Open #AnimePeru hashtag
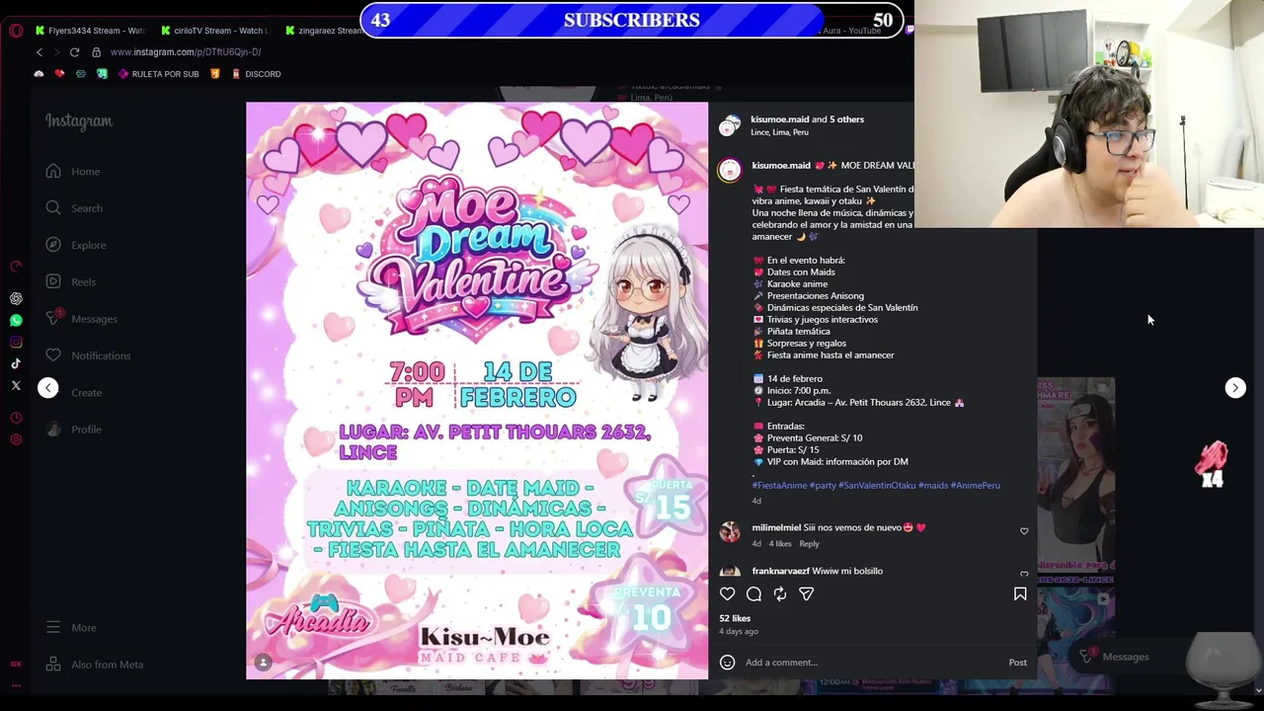1264x711 pixels. pyautogui.click(x=975, y=486)
